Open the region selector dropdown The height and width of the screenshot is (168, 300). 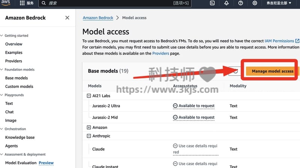point(279,3)
